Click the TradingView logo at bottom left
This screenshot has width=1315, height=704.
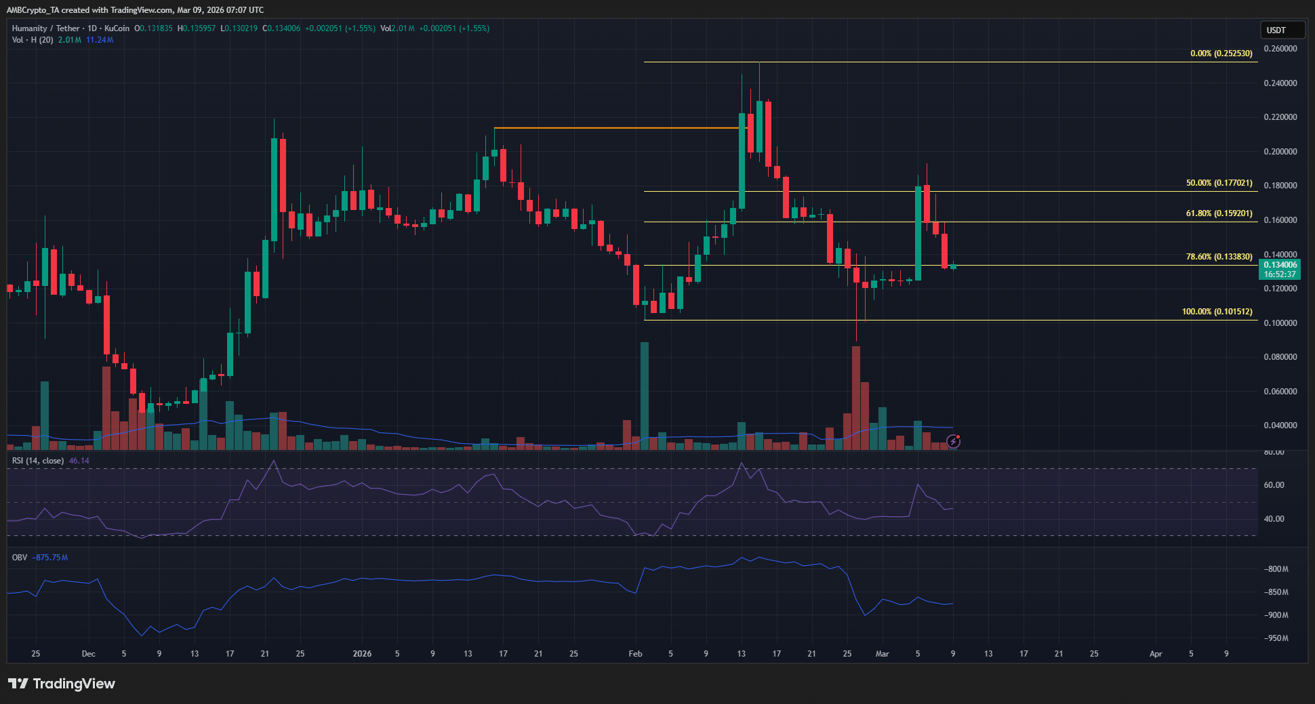click(61, 684)
